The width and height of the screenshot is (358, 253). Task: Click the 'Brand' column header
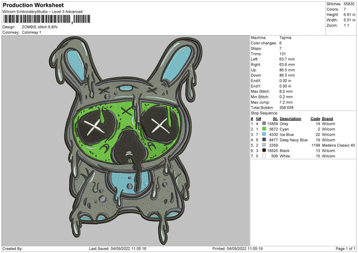pos(328,119)
